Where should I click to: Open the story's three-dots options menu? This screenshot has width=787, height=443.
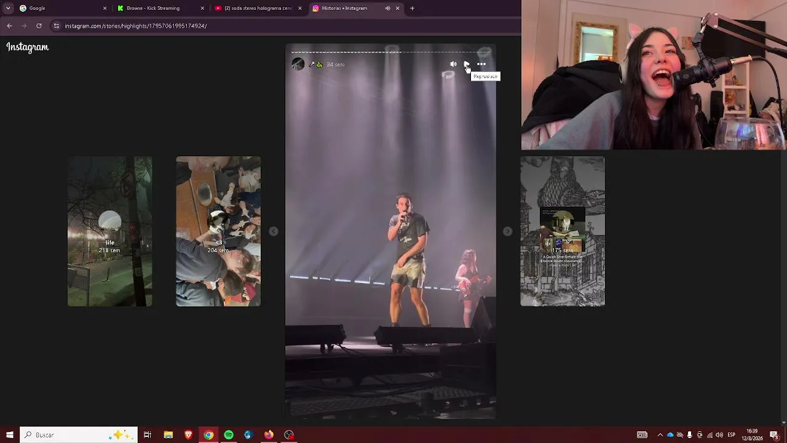click(481, 64)
